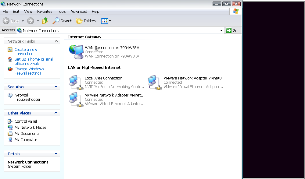Go up one folder level icon
This screenshot has height=179, width=305.
45,21
